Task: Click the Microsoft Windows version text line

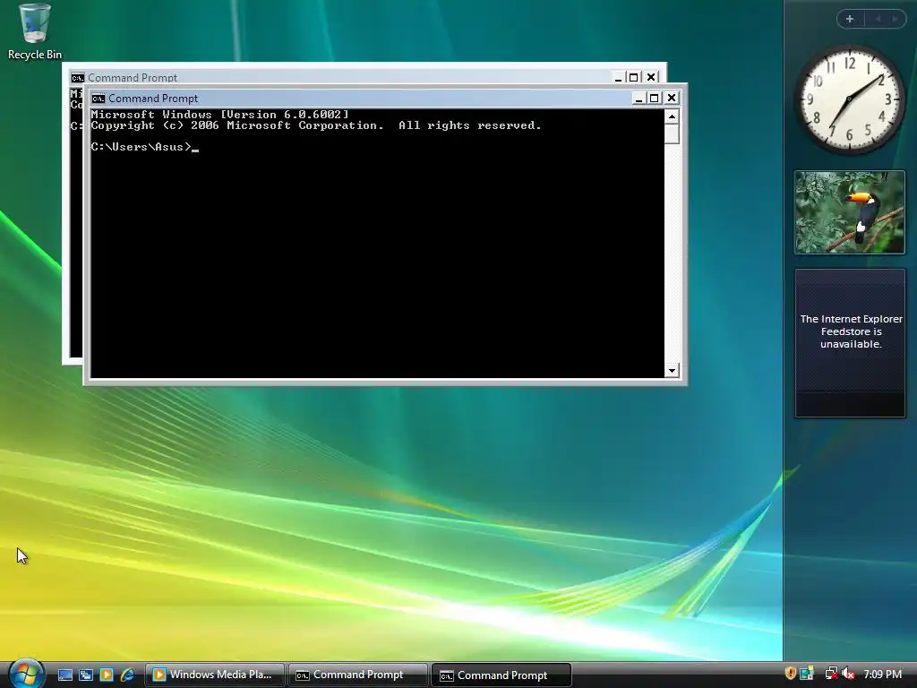Action: coord(220,115)
